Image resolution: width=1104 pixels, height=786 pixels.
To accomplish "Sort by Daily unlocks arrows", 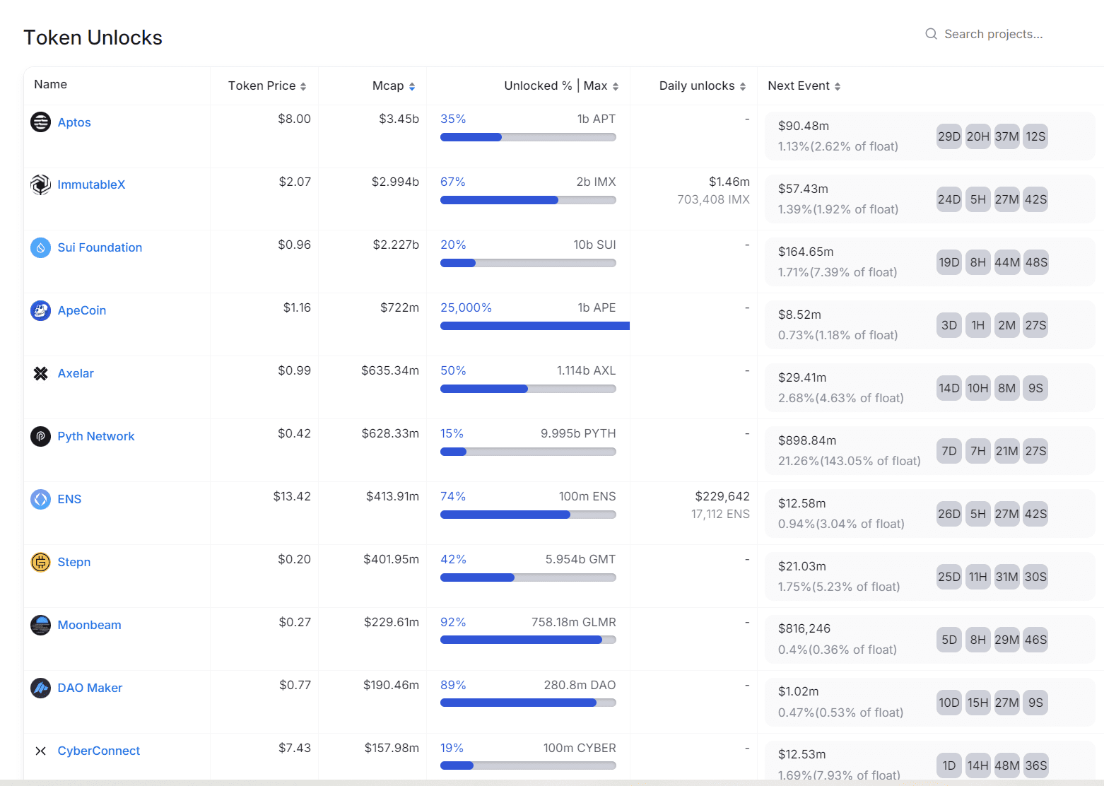I will tap(743, 86).
